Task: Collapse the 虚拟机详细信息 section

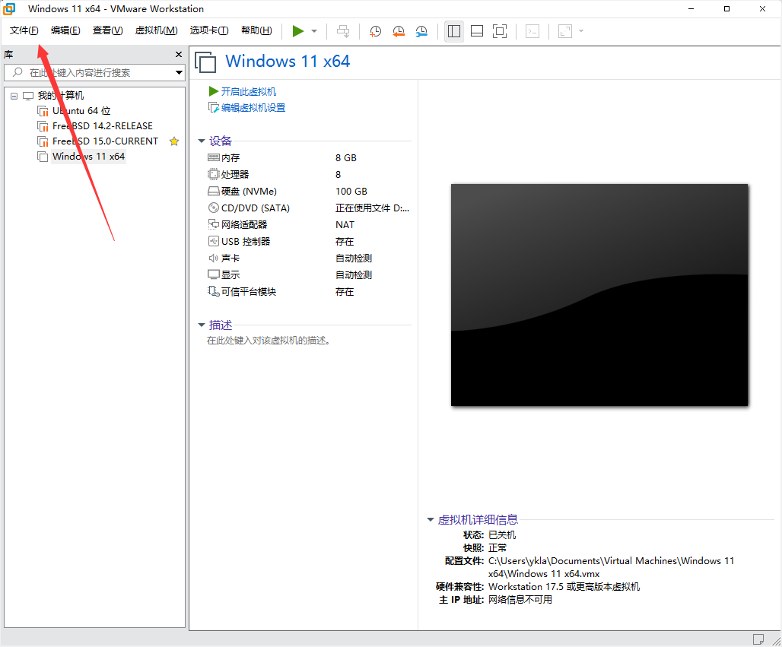Action: click(x=431, y=519)
